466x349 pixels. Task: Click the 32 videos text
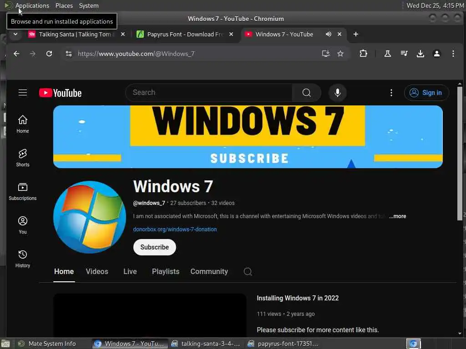(x=223, y=203)
